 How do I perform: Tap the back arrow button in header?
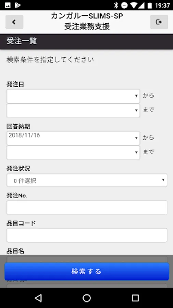14,22
